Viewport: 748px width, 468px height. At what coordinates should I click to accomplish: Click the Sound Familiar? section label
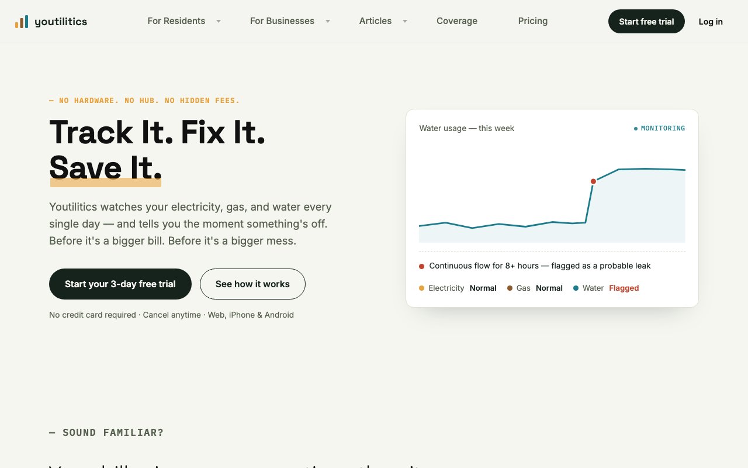106,433
